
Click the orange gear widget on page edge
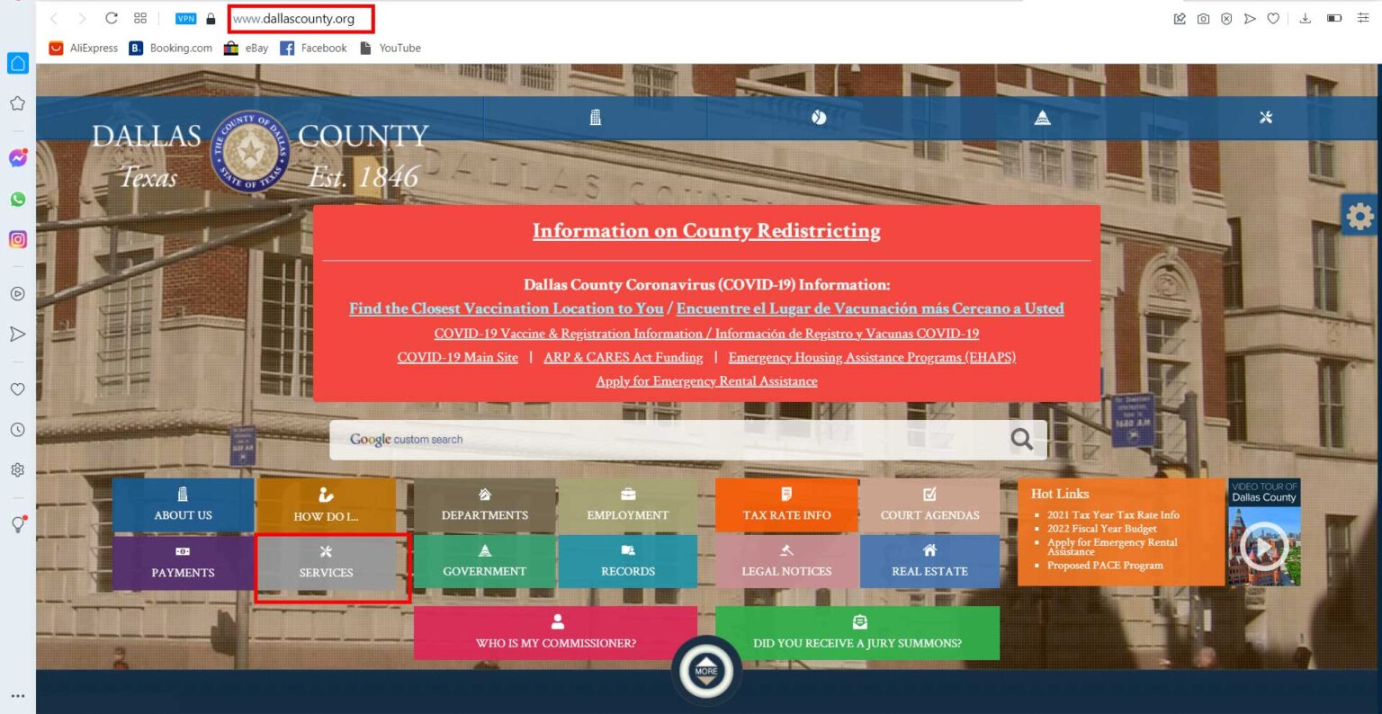[x=1359, y=215]
